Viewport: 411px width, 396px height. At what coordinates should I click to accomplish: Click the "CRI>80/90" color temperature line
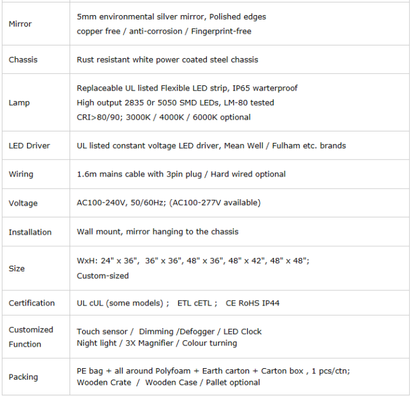pos(163,117)
